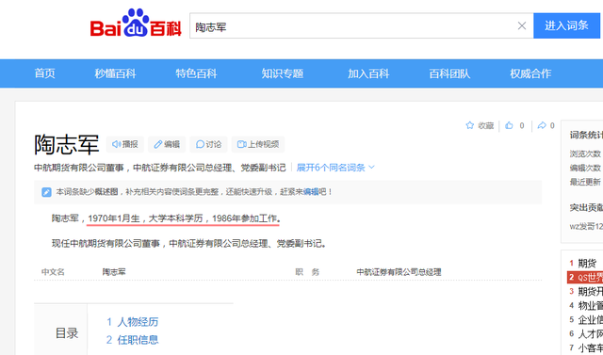Click the 播报 audio button
603x355 pixels.
click(125, 144)
